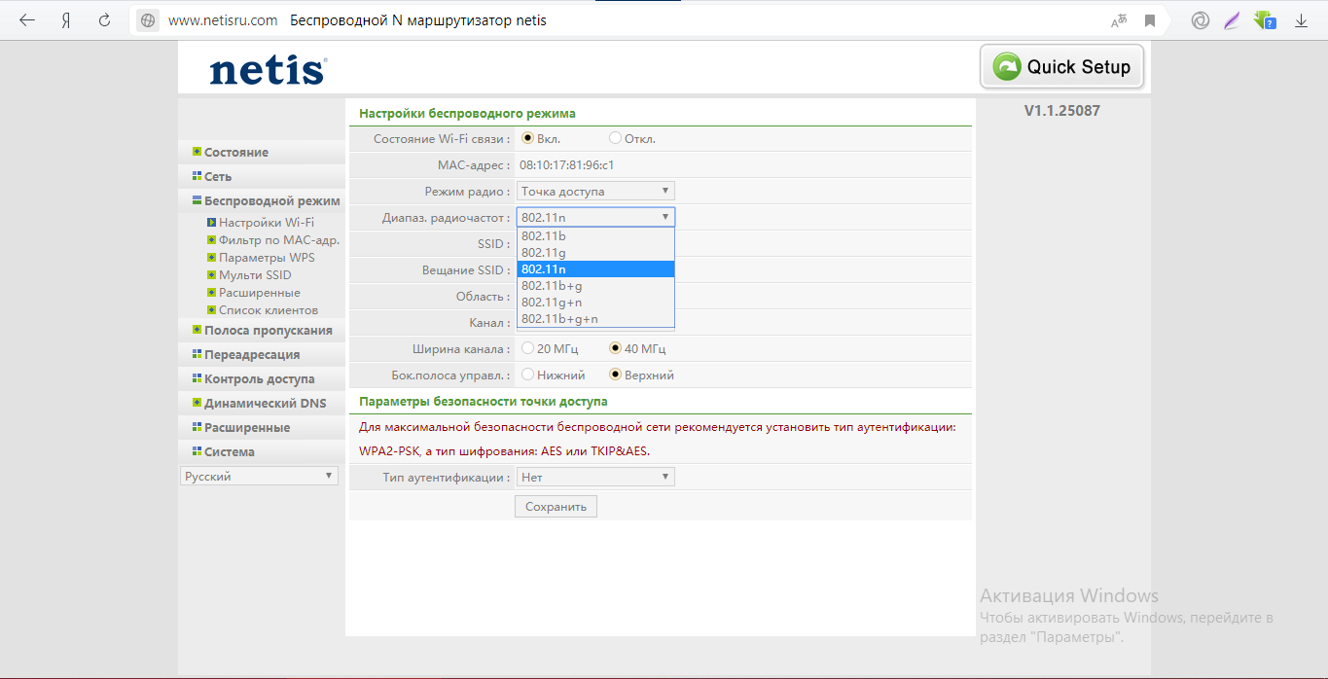1328x679 pixels.
Task: Open Режим радио dropdown
Action: (x=595, y=191)
